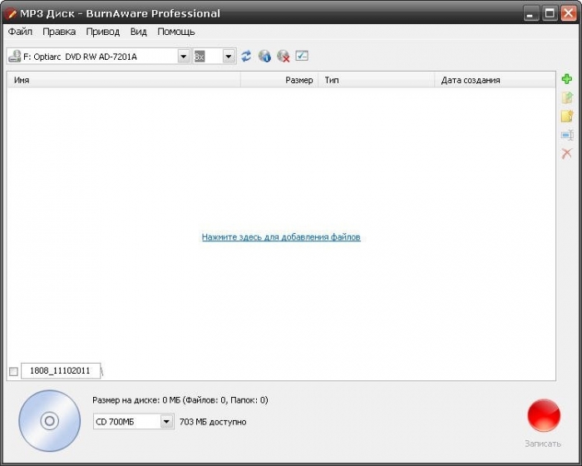Open the Привод menu
Screen dimensions: 582x466
click(102, 32)
